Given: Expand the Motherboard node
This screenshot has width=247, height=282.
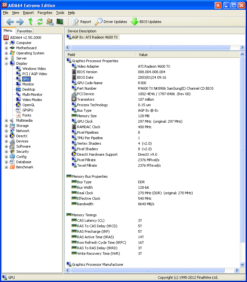Looking at the screenshot, I should tap(6, 48).
